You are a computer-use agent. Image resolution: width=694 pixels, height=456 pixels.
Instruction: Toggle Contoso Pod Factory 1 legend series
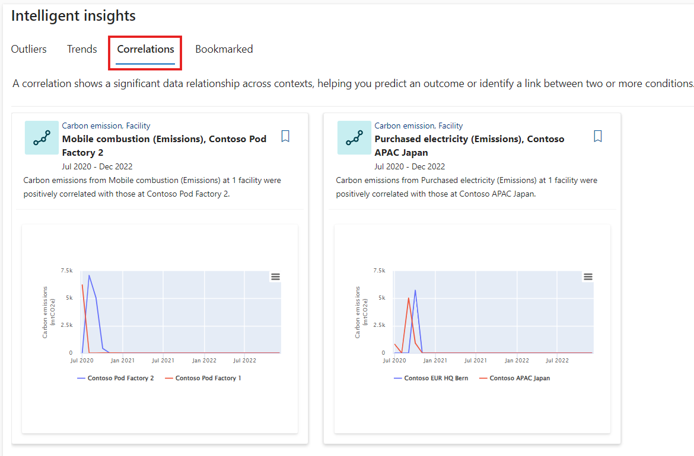[x=203, y=378]
